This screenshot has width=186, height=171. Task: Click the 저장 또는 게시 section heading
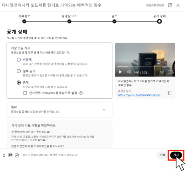[20, 48]
